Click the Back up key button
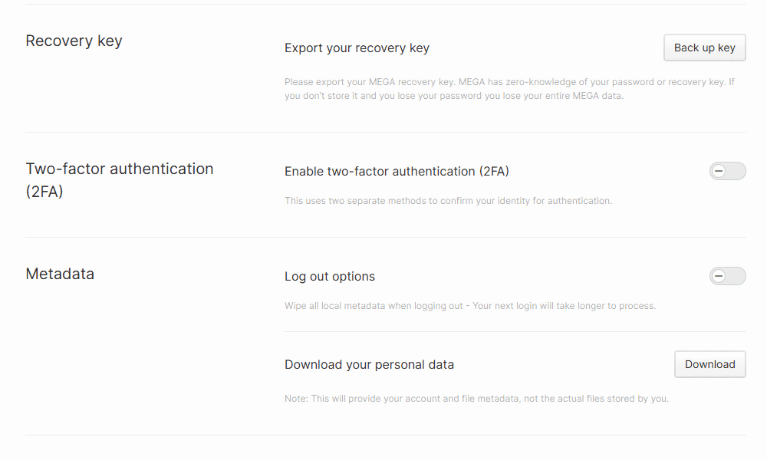Screen dimensions: 767x460 click(x=704, y=48)
